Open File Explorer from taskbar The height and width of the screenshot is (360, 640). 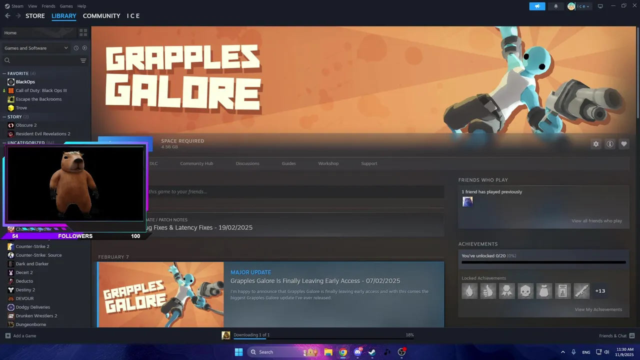(x=328, y=352)
